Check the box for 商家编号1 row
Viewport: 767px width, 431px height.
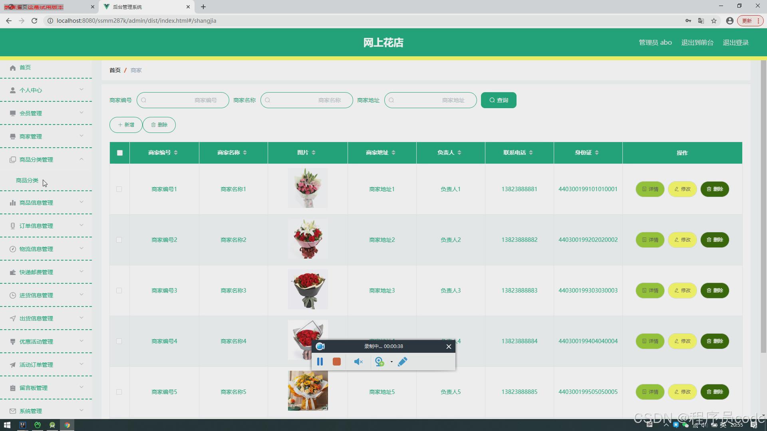tap(119, 189)
